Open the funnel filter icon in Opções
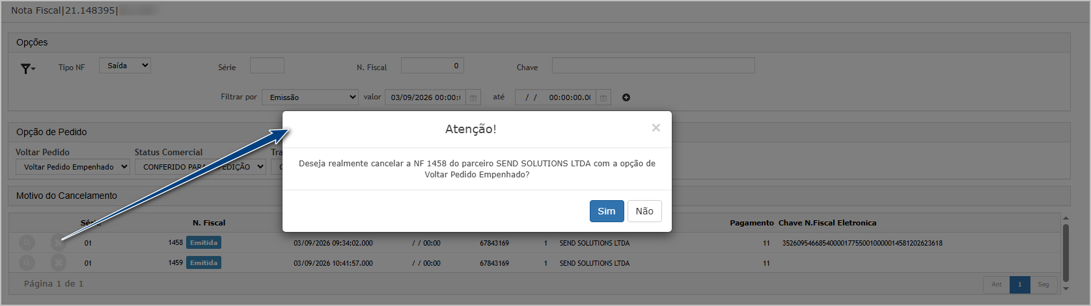Screen dimensions: 1091x306 (27, 68)
